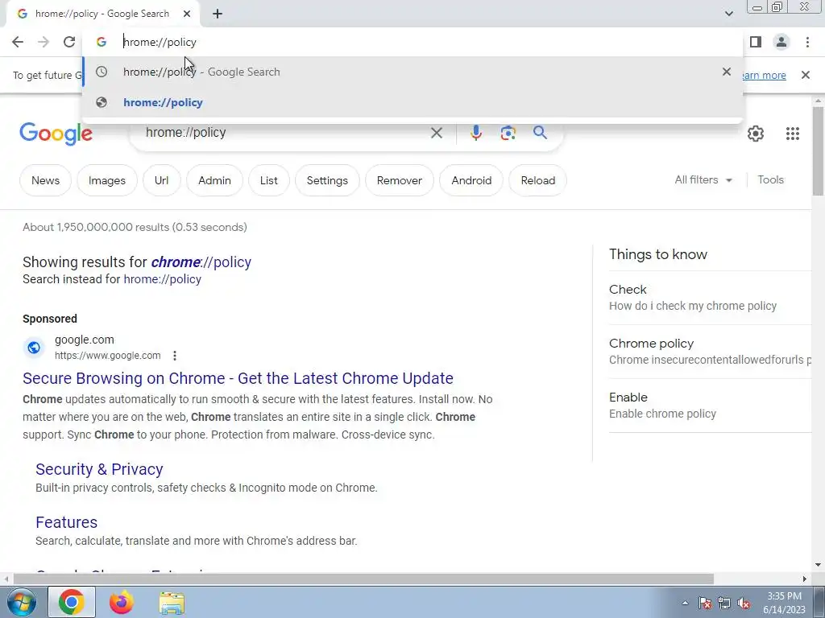Open the Learn more link in infobar
This screenshot has height=618, width=825.
tap(765, 75)
